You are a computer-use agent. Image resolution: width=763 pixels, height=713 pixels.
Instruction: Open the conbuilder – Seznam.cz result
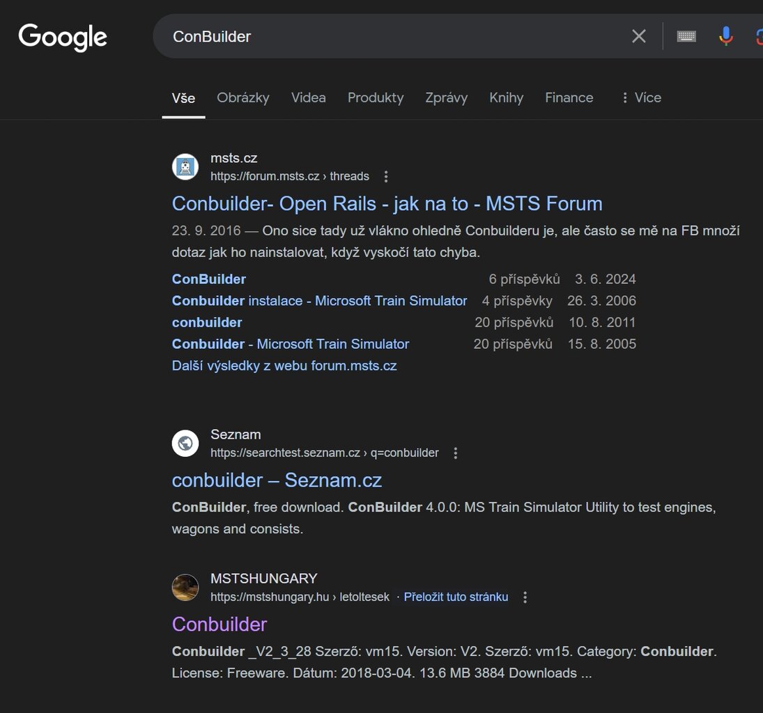[277, 480]
